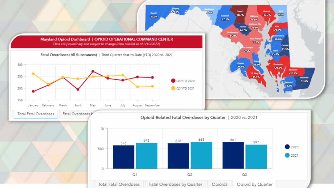
Task: Toggle the Q3 YTD 2021 legend entry
Action: point(183,88)
